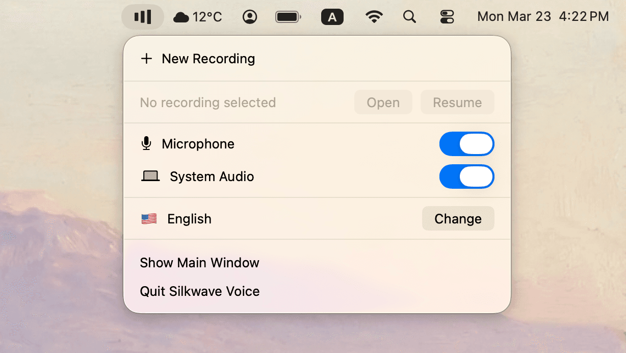
Task: Quit Silkwave Voice
Action: click(199, 291)
